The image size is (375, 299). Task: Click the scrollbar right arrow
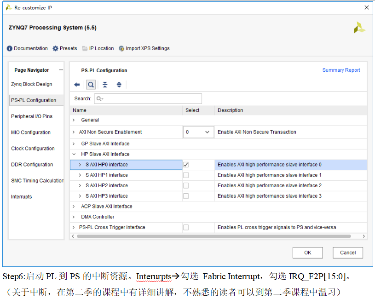[363, 236]
